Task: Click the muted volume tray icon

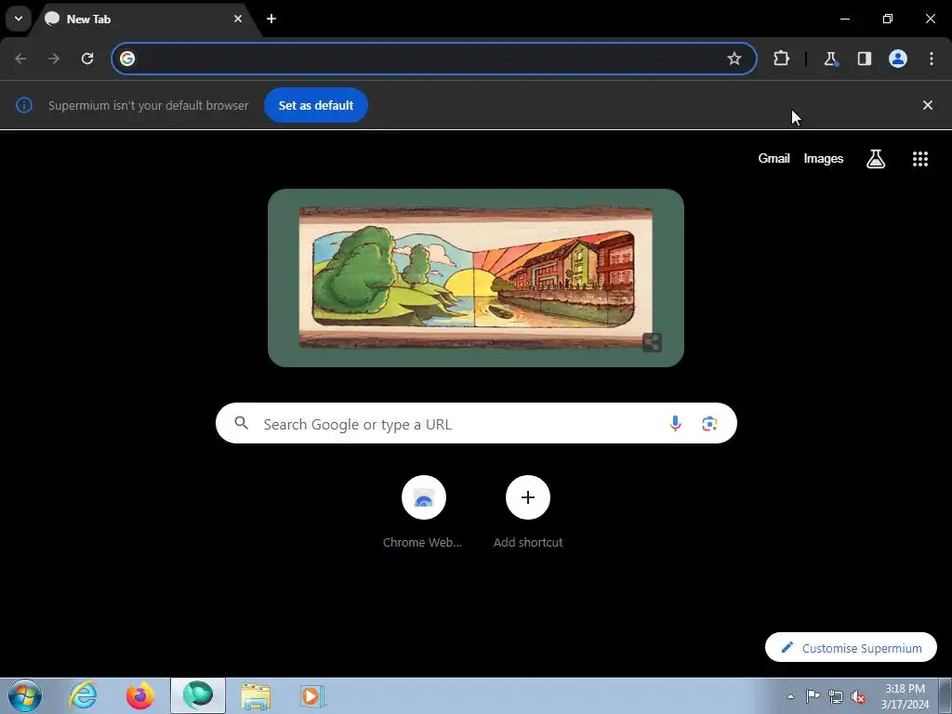Action: click(858, 696)
